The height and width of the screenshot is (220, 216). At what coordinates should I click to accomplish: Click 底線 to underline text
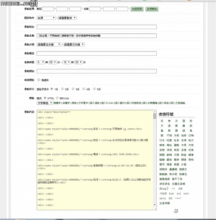pyautogui.click(x=74, y=103)
